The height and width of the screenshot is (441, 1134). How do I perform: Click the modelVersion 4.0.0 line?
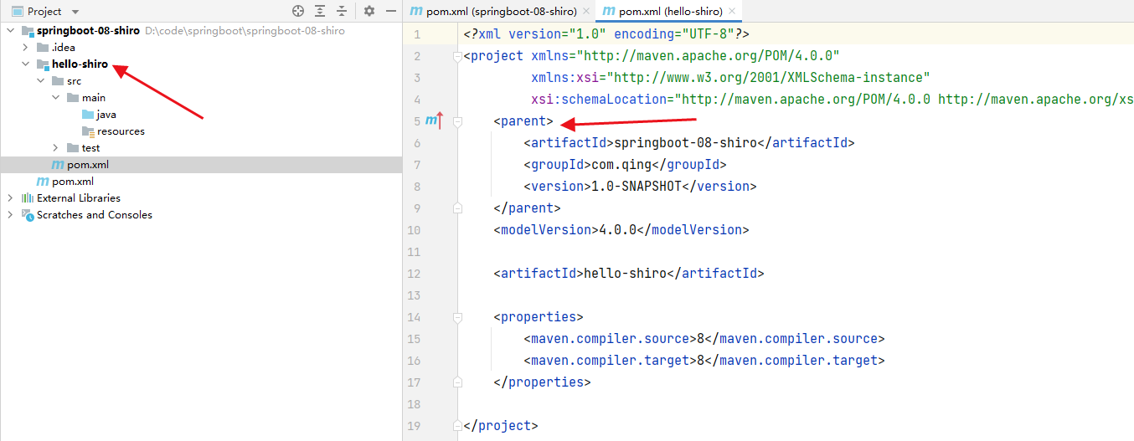click(621, 230)
